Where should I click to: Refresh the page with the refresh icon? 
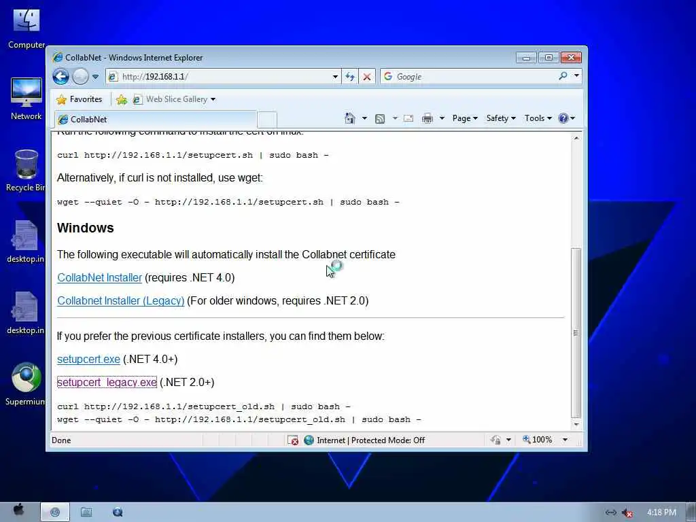point(350,76)
